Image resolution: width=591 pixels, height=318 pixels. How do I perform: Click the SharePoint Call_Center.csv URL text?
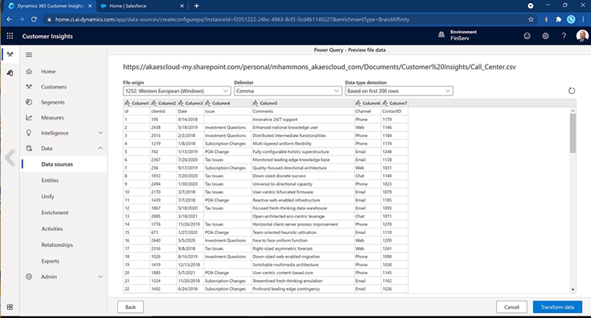click(319, 67)
